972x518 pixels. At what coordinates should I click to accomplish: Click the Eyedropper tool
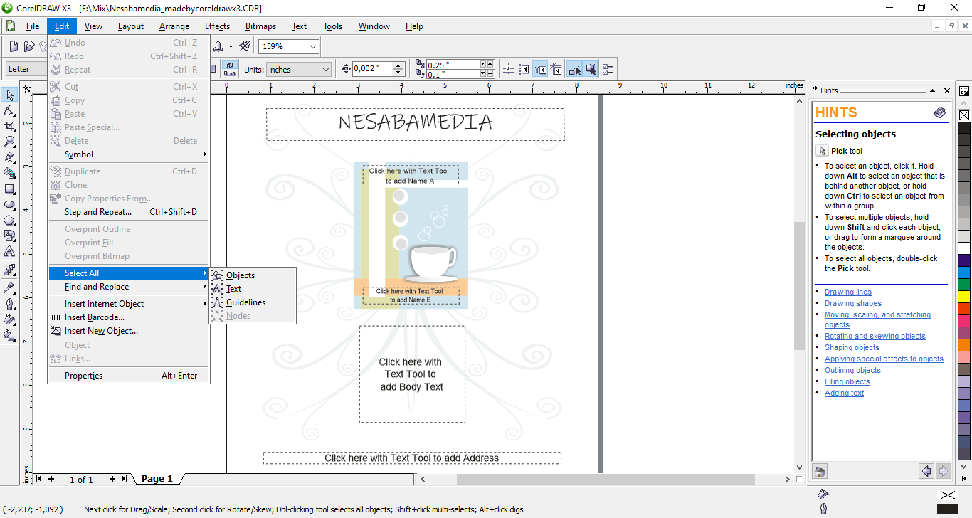click(10, 288)
